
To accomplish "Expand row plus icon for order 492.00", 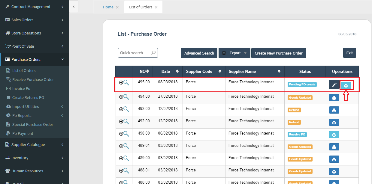I will click(x=121, y=121).
